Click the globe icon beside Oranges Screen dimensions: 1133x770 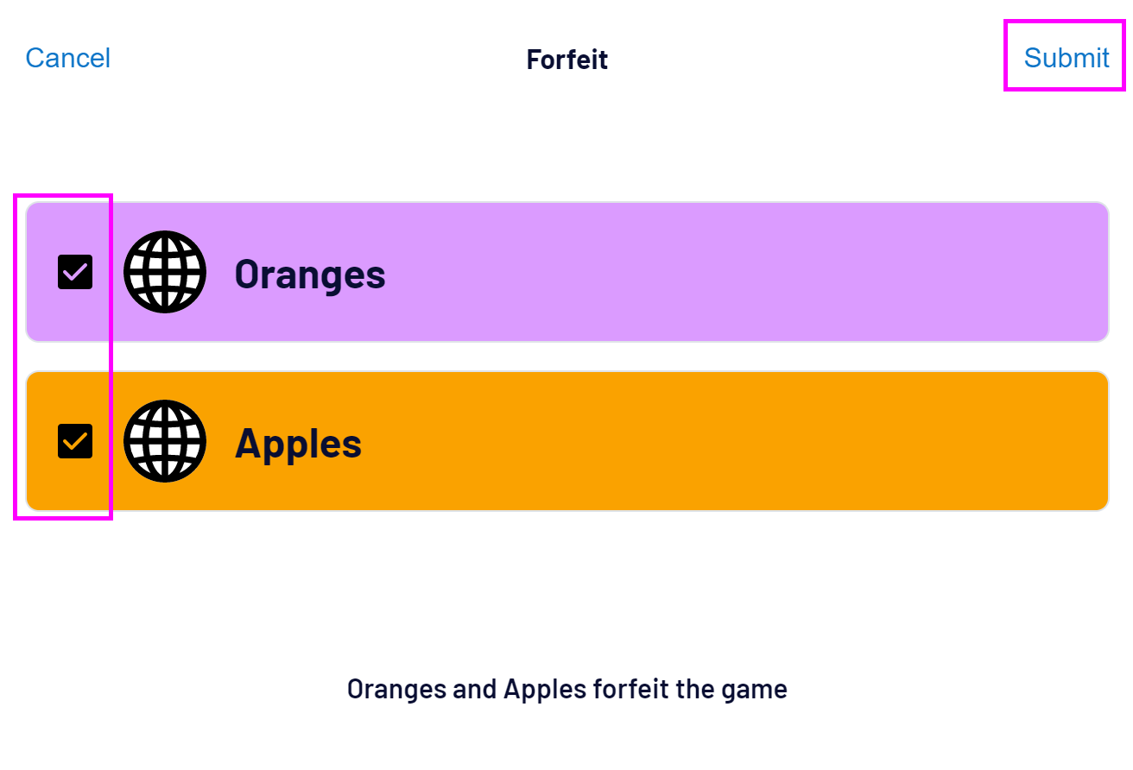coord(165,272)
